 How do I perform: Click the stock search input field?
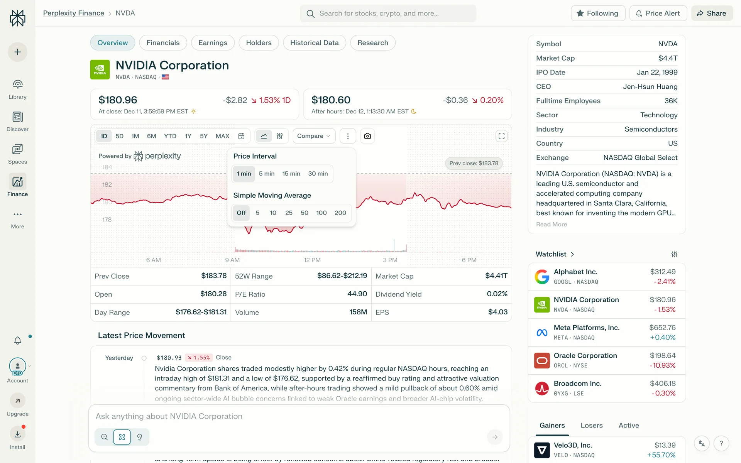pos(388,14)
